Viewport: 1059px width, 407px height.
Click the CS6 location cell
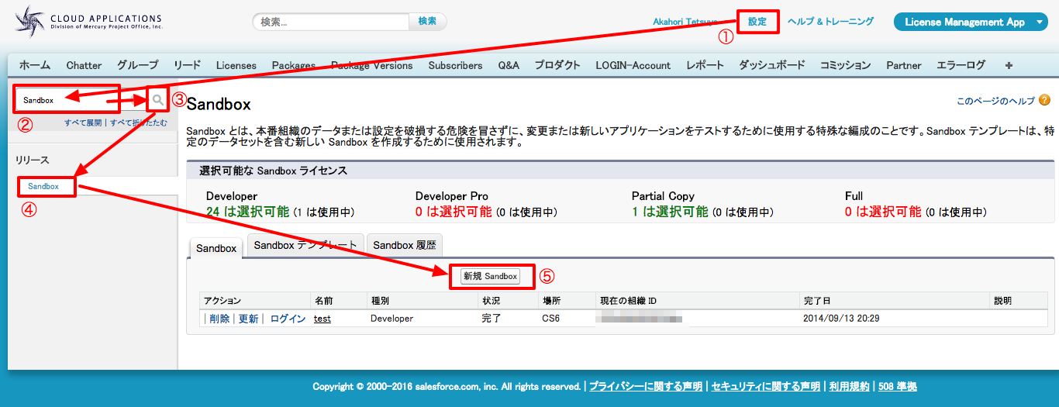(x=550, y=319)
